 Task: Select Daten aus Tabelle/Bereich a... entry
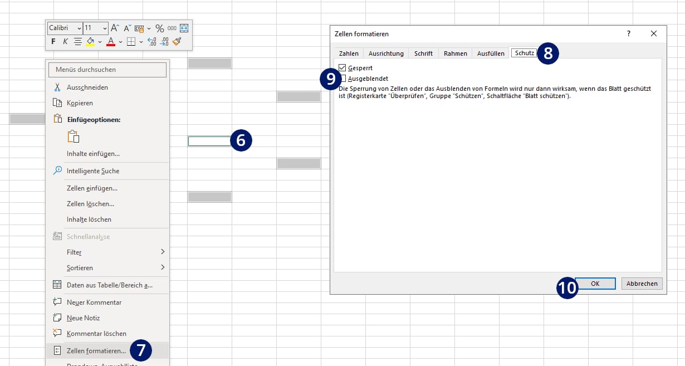point(107,285)
